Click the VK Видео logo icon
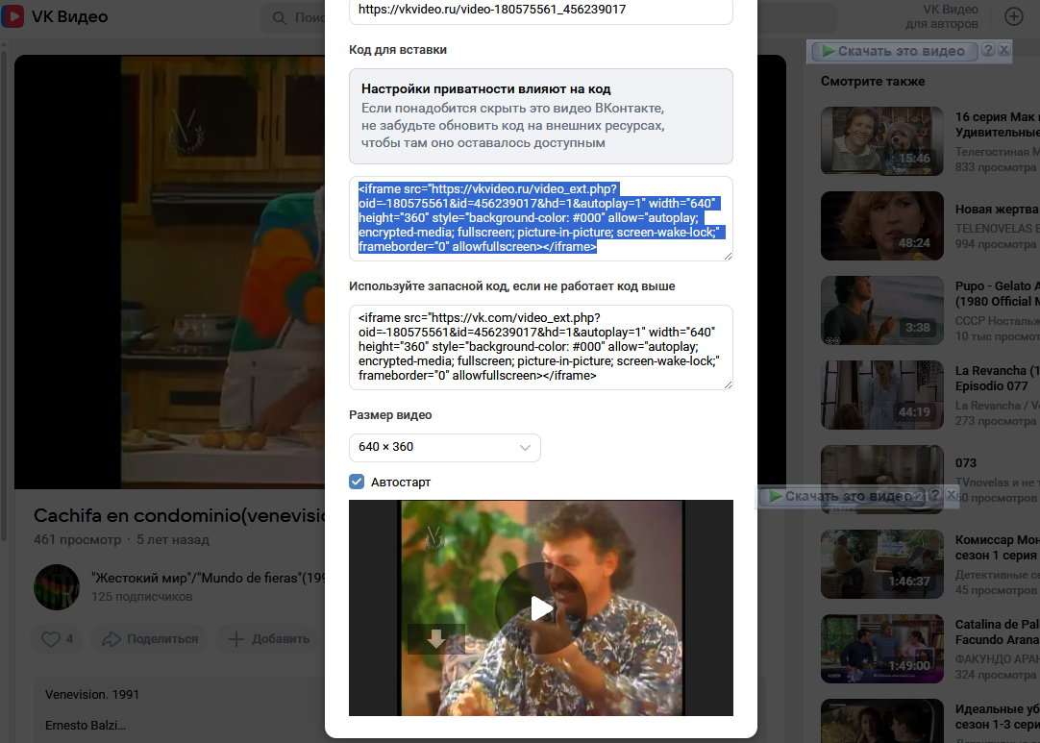This screenshot has height=743, width=1040. coord(14,17)
